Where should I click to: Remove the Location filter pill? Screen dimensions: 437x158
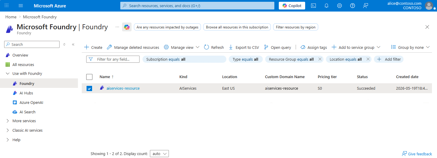click(368, 59)
